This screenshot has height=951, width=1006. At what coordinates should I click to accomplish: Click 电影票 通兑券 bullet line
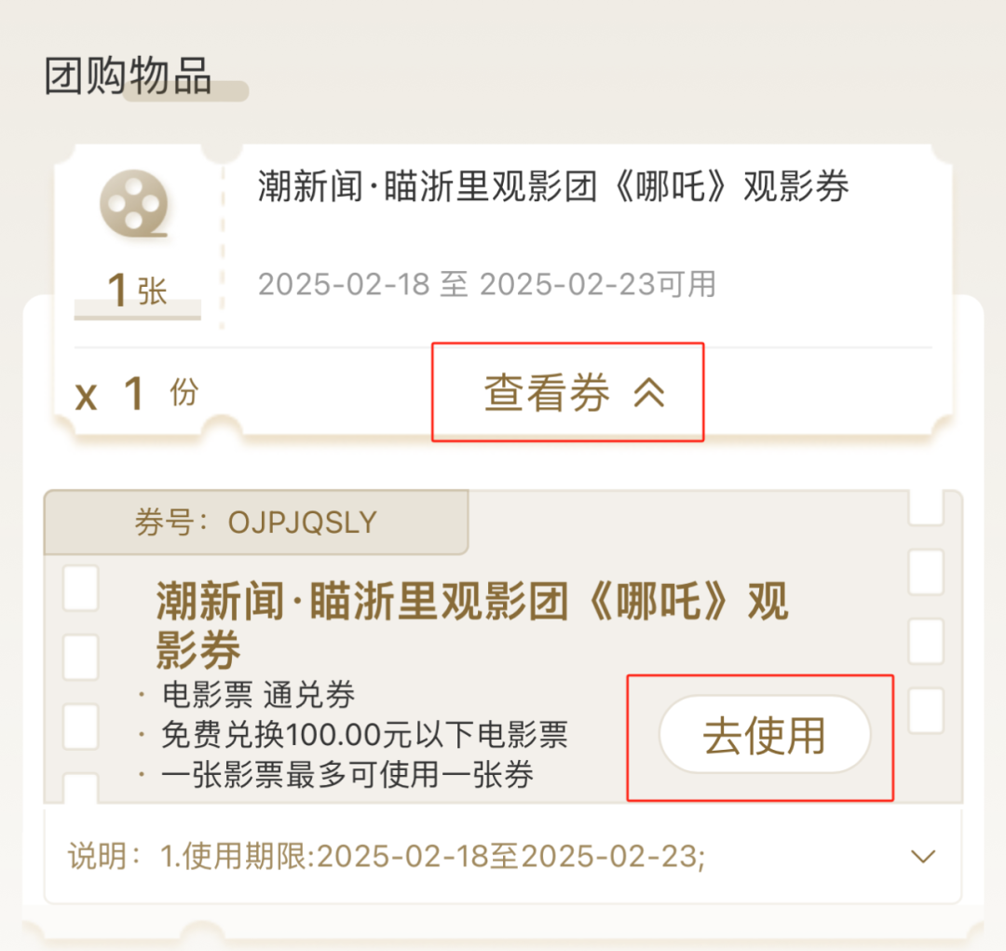tap(258, 695)
